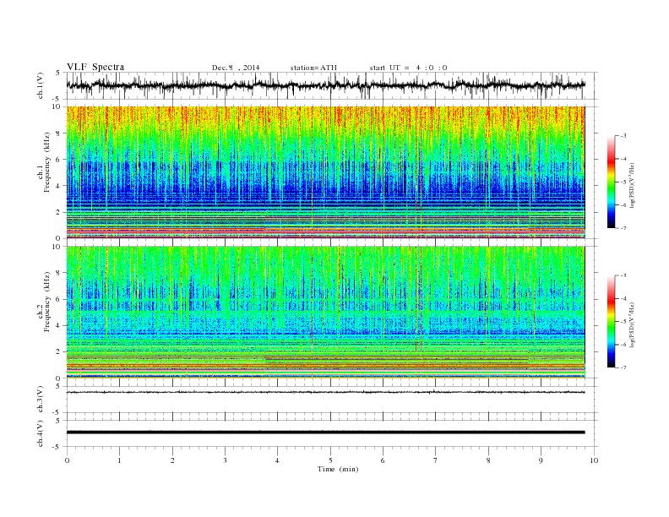Screen dimensions: 669x517
Task: Click the '3' time axis tick label
Action: tap(225, 460)
